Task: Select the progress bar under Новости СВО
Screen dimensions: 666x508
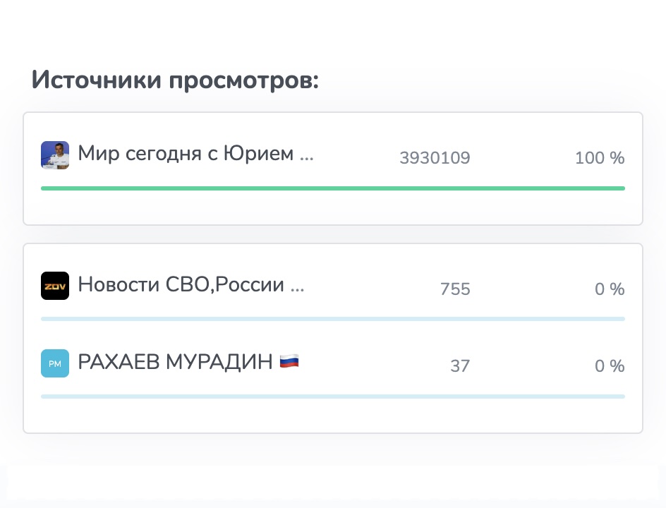Action: [x=333, y=319]
